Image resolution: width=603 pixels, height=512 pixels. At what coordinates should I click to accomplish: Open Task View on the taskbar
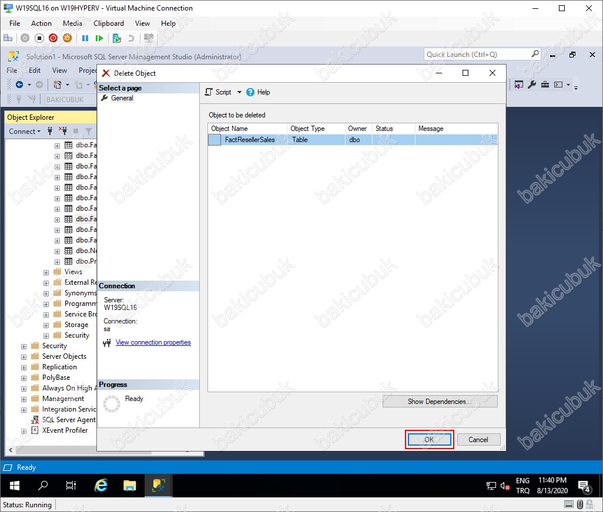point(71,486)
